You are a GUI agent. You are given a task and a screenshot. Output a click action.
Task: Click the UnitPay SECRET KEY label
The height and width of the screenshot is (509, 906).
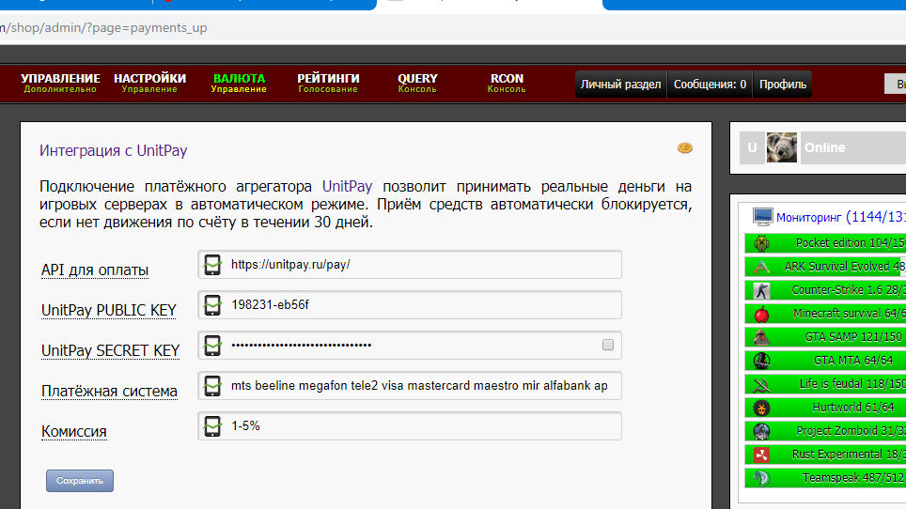110,351
